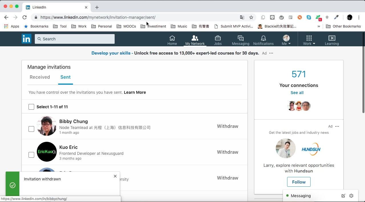365x202 pixels.
Task: Open the Investiment bookmarks folder
Action: point(153,26)
